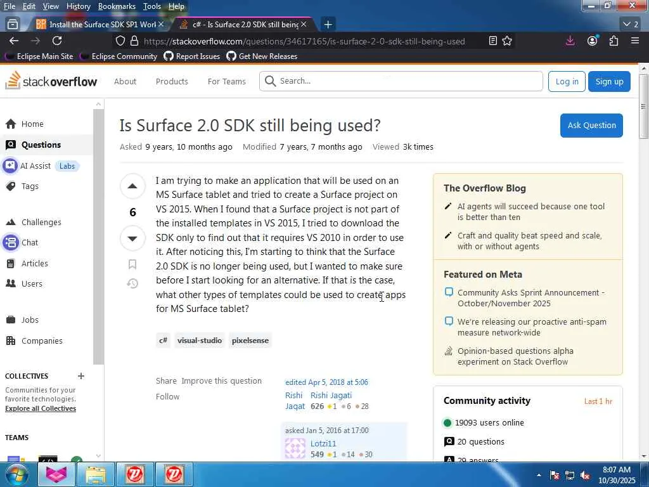Click the Sign up button

click(x=609, y=81)
